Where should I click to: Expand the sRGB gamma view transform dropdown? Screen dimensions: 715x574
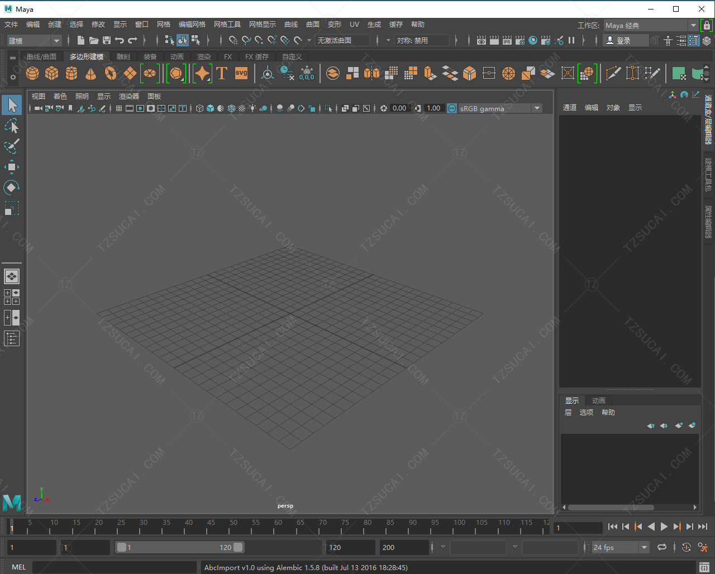tap(537, 108)
